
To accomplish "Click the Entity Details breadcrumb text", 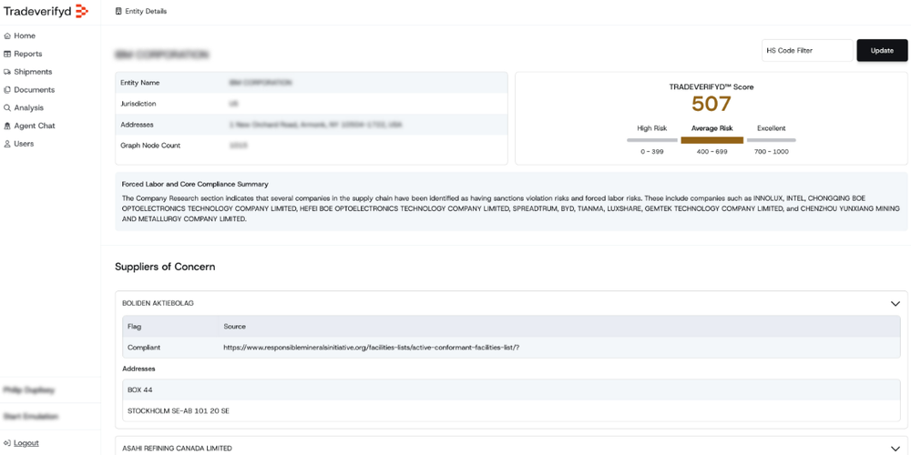I will (146, 11).
